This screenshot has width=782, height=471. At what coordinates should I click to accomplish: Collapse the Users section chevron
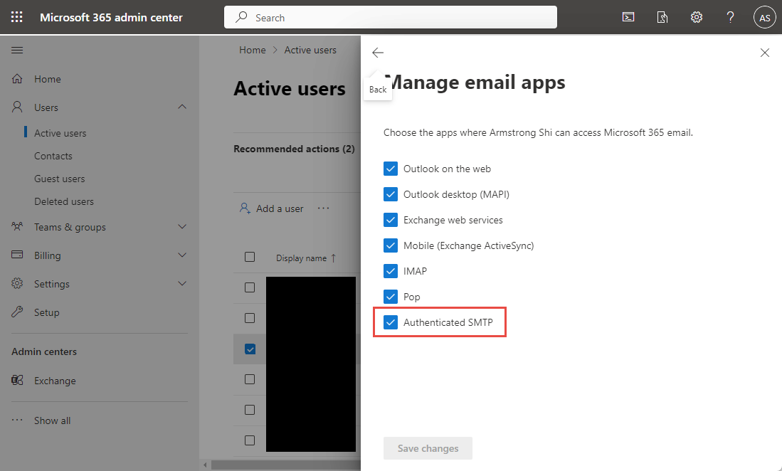(182, 107)
